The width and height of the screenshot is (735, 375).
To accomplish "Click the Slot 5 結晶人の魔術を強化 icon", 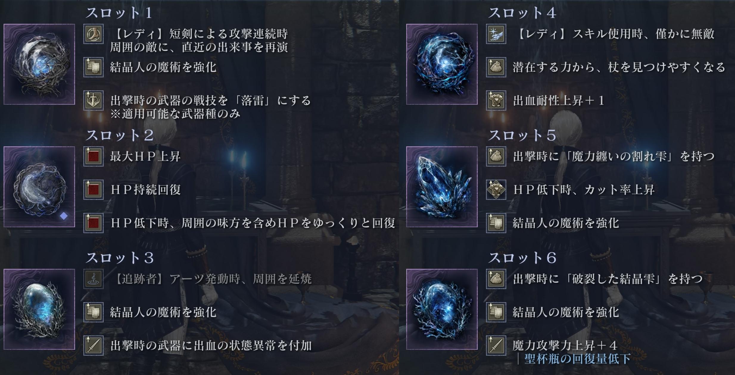I will [x=496, y=223].
